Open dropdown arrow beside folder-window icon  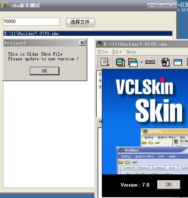pyautogui.click(x=142, y=62)
